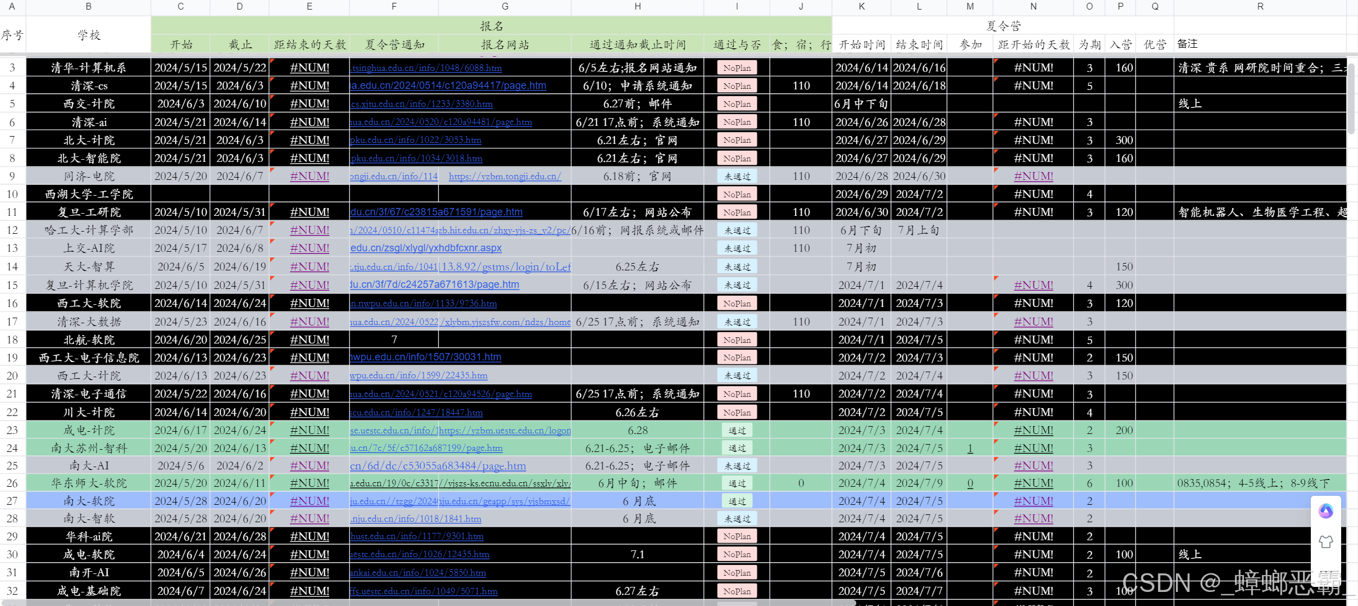Screen dimensions: 1358x606
Task: Click the 备注 header cell
Action: click(1260, 44)
